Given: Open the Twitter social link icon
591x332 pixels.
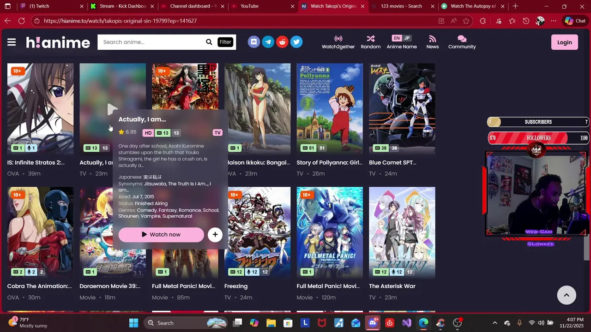Looking at the screenshot, I should [296, 42].
